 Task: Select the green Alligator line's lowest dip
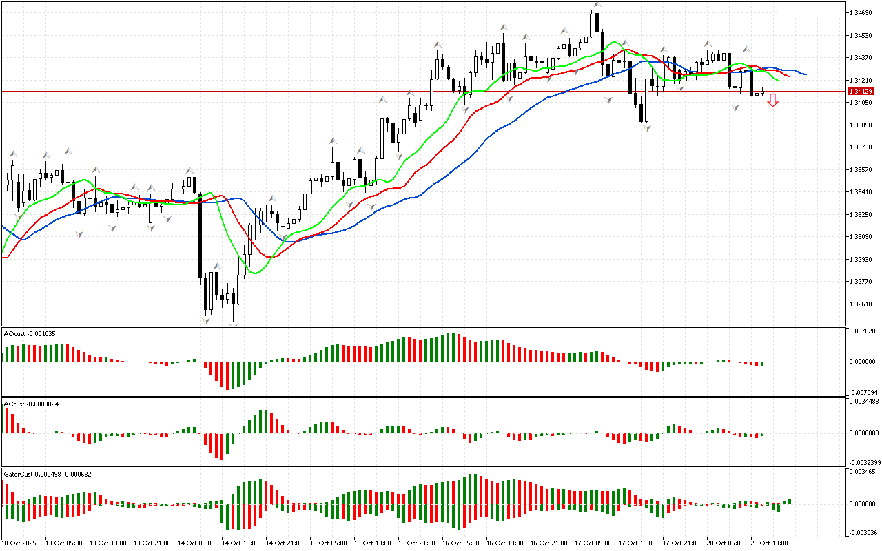[x=255, y=273]
